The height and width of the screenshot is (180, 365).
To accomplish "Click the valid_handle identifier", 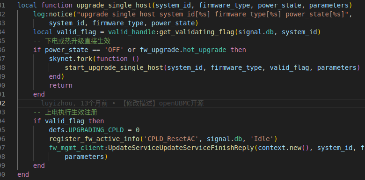I will (131, 32).
